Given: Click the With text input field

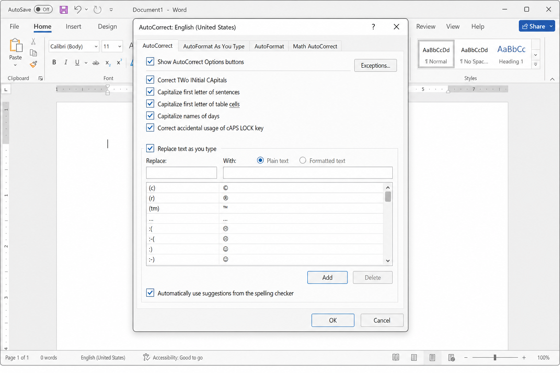Looking at the screenshot, I should (308, 173).
